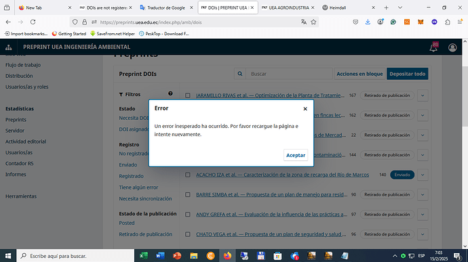
Task: Click the Filtros help question mark icon
Action: point(170,93)
